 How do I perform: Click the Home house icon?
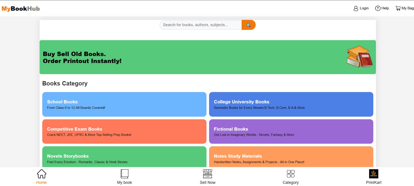41,174
